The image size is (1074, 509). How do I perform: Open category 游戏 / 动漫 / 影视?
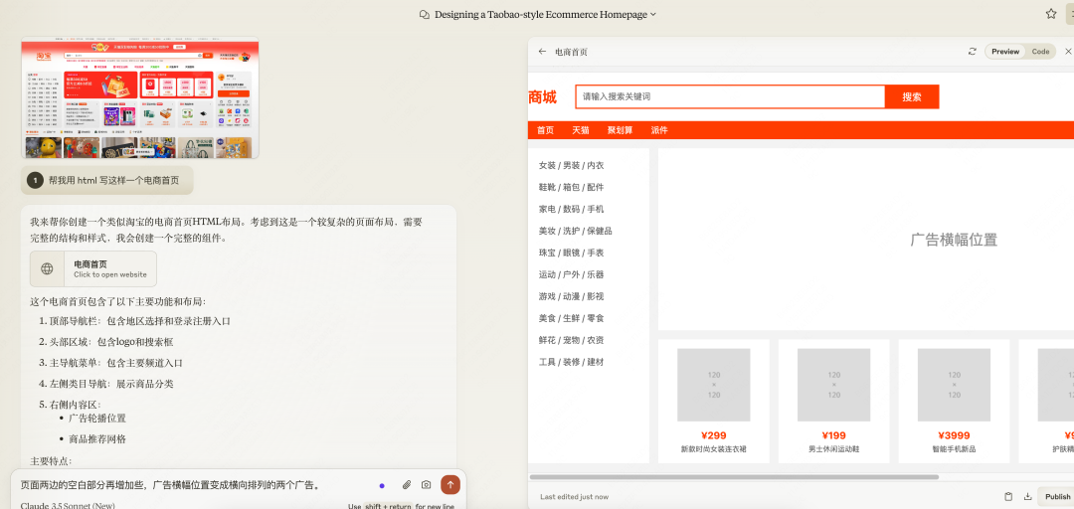click(x=571, y=296)
